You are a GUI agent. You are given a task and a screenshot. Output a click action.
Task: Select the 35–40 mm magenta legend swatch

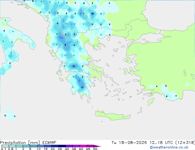(x=76, y=146)
